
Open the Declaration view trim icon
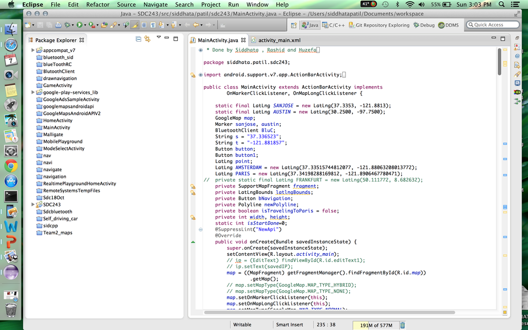pyautogui.click(x=517, y=65)
